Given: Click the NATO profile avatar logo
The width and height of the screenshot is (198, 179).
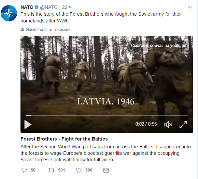Looking at the screenshot, I should coord(9,13).
